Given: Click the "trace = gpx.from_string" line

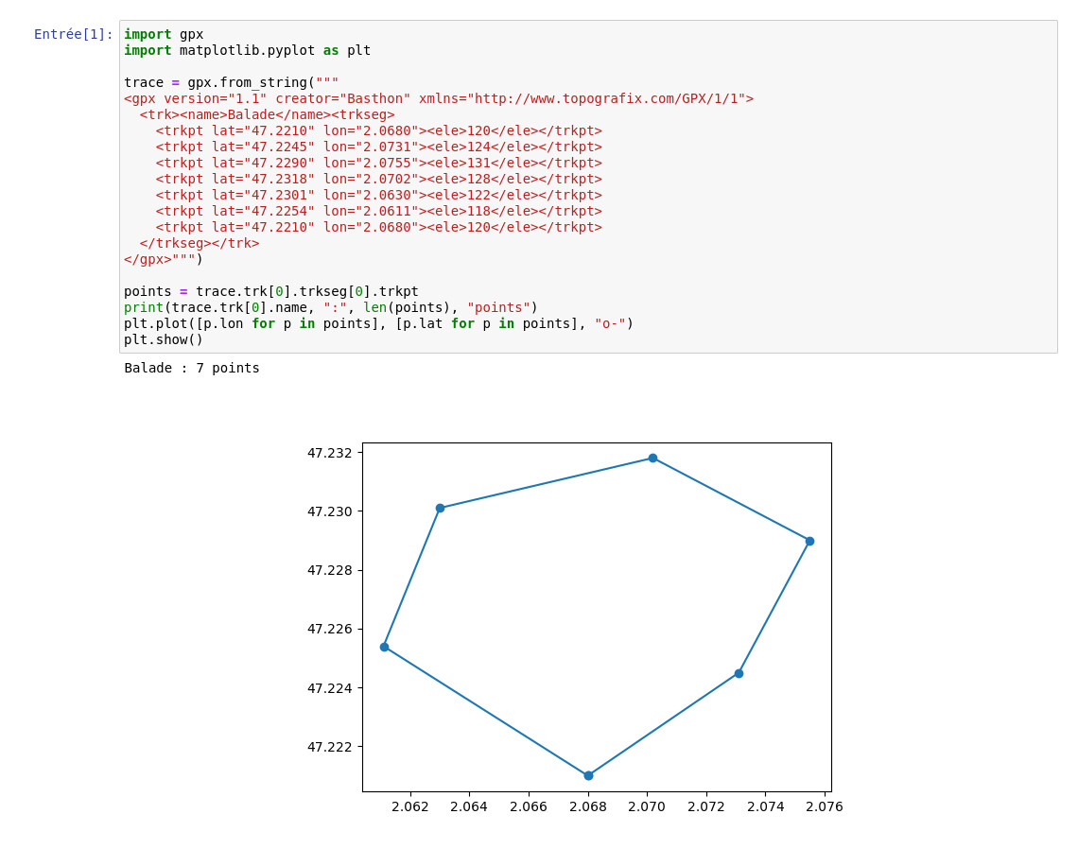Looking at the screenshot, I should point(231,82).
